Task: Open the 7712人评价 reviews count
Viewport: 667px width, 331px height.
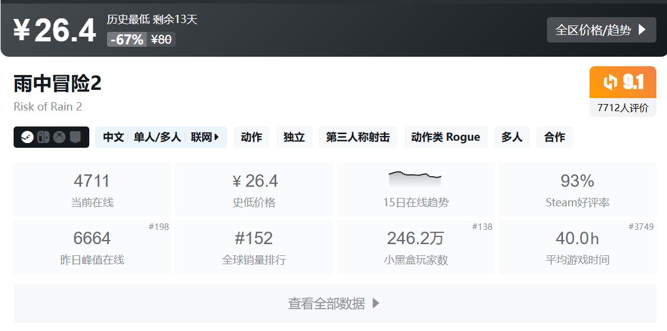Action: 623,108
